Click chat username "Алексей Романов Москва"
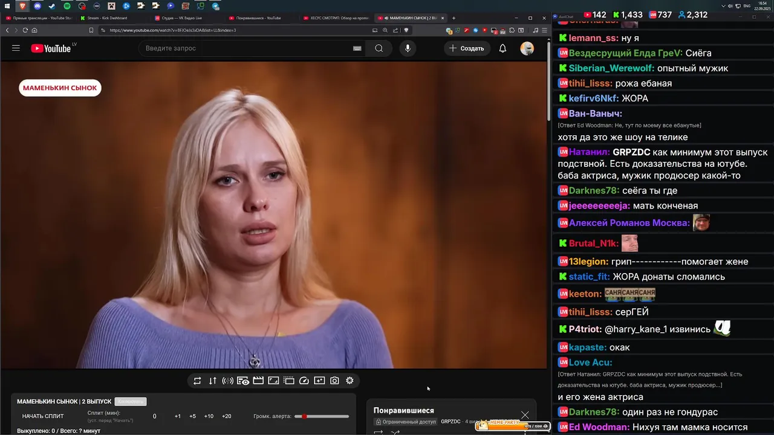 629,223
